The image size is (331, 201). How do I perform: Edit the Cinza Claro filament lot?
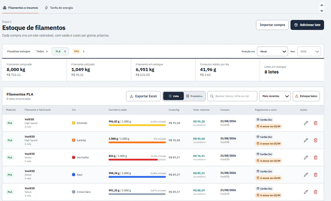306,192
